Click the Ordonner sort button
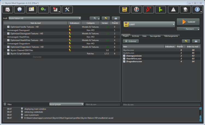 coord(131,41)
